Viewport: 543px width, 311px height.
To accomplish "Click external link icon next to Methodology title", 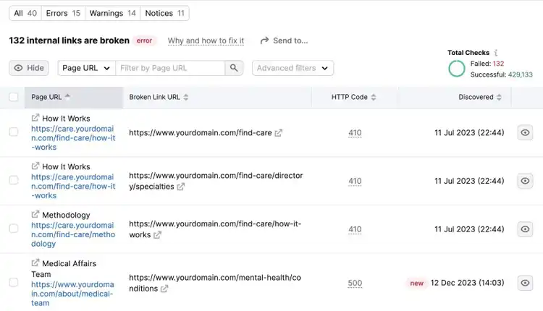I will [x=35, y=215].
